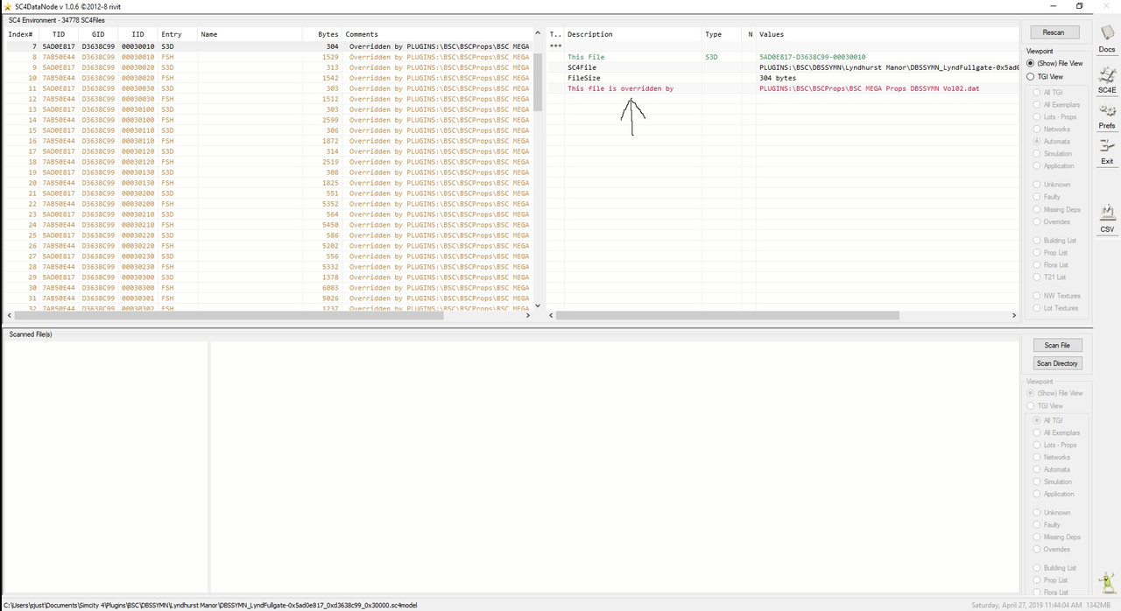This screenshot has width=1121, height=611.
Task: Click the Scan File button
Action: click(x=1057, y=345)
